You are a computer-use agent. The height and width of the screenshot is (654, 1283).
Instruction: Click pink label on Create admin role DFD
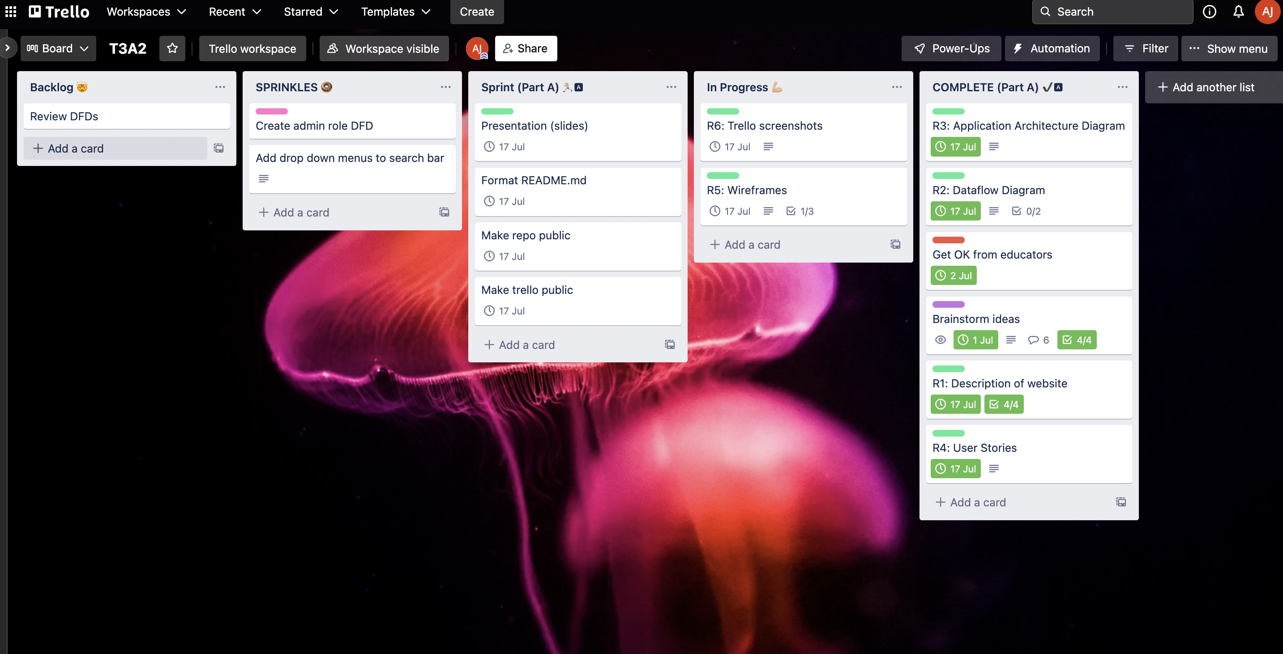tap(271, 111)
